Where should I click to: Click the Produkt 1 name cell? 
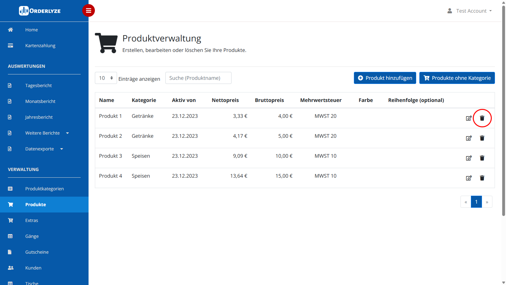pyautogui.click(x=110, y=116)
